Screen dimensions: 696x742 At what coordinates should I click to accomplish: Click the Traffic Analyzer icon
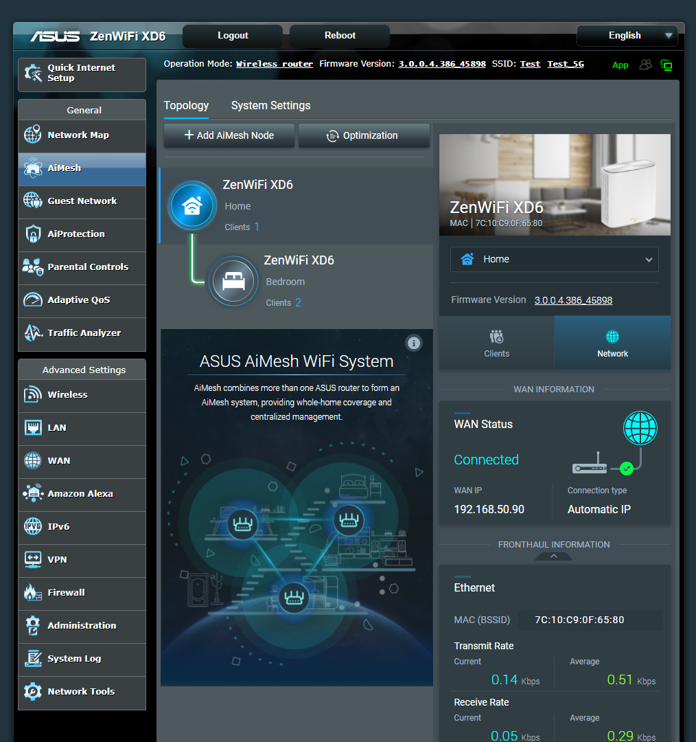33,333
